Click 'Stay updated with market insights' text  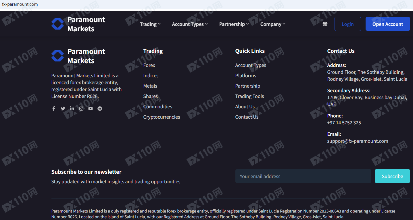point(116,182)
